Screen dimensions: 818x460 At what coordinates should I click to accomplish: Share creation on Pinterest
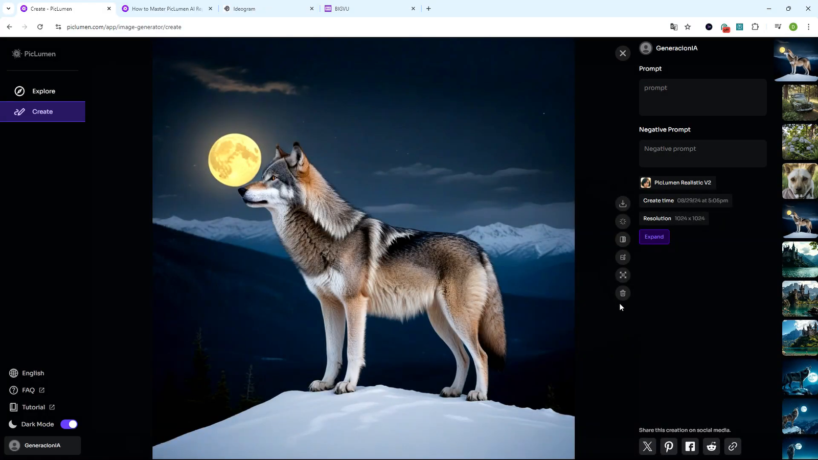(x=669, y=446)
